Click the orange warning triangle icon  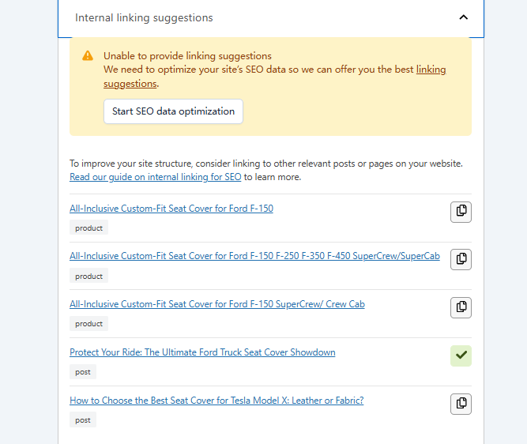pyautogui.click(x=87, y=56)
